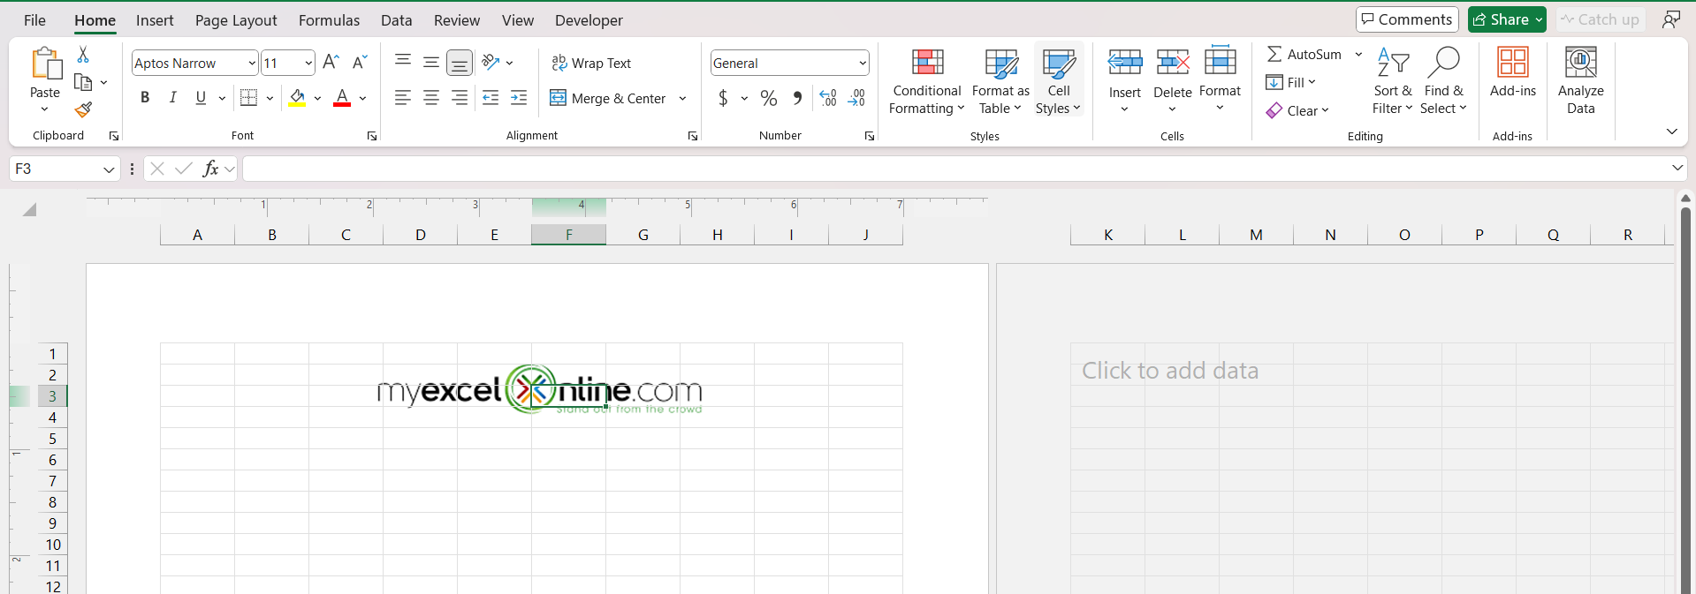Click the Copy icon in Clipboard
This screenshot has height=594, width=1696.
click(83, 82)
